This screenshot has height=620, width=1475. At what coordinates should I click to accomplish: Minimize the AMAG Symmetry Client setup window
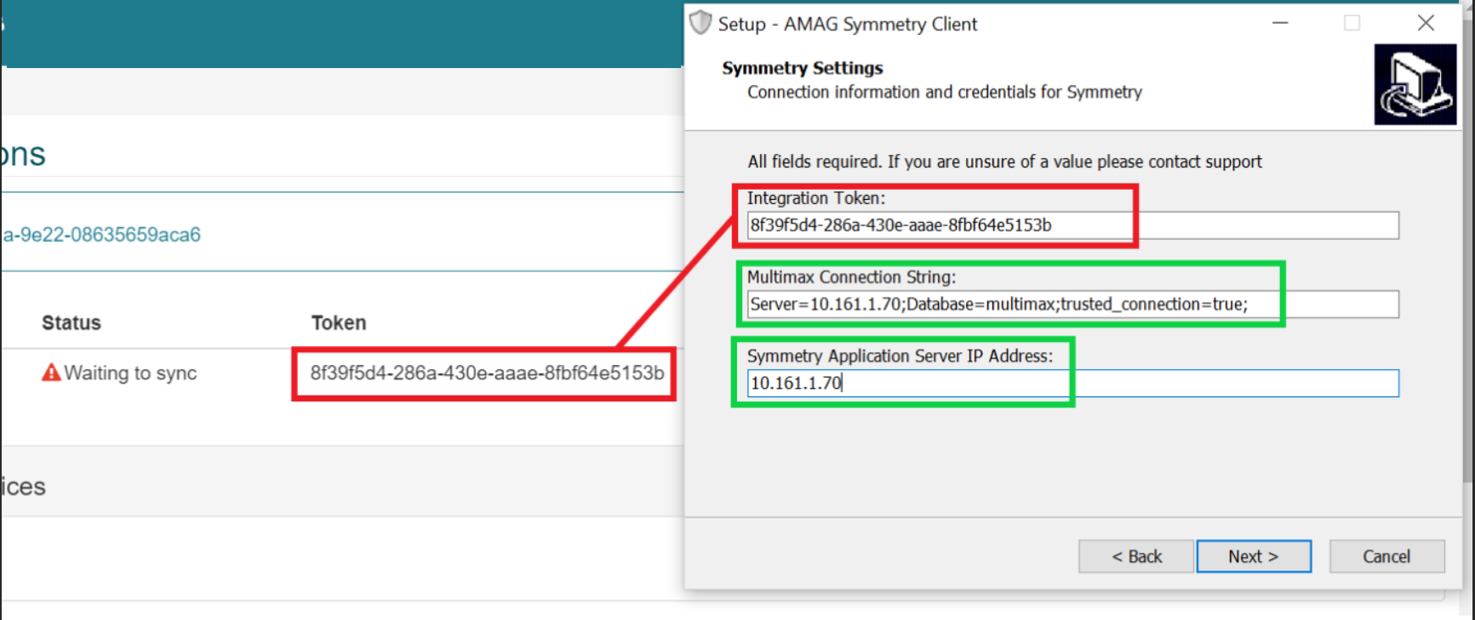(x=1280, y=23)
